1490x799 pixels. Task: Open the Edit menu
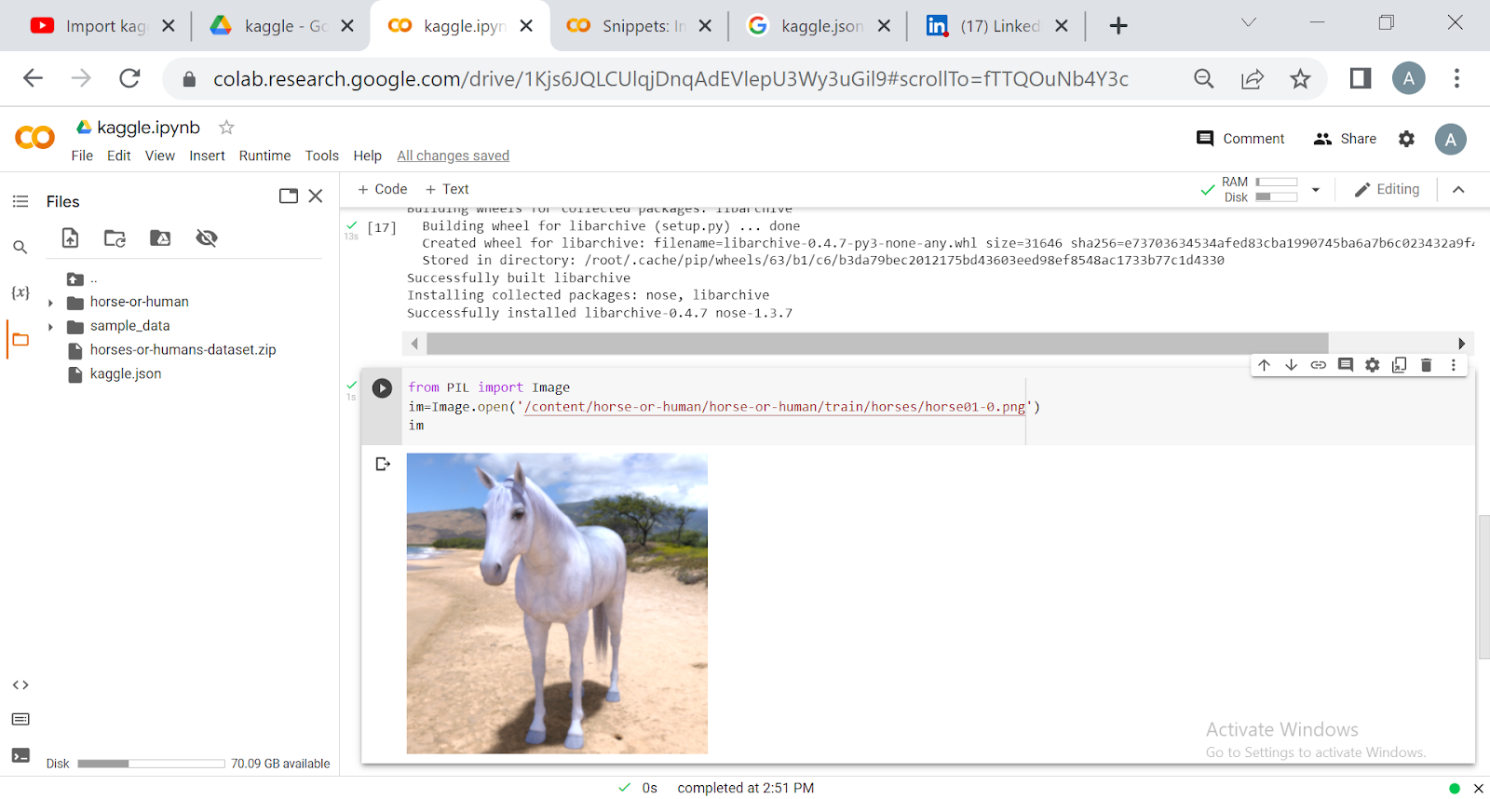point(118,156)
